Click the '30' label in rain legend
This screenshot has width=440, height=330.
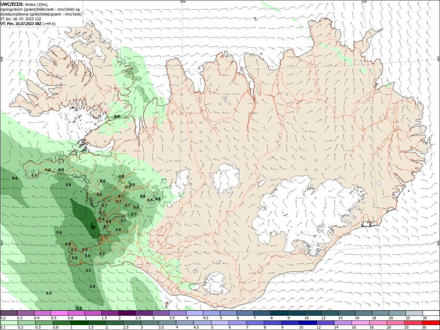coord(424,327)
